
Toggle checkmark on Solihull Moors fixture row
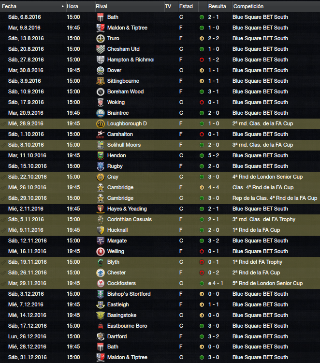click(x=3, y=145)
